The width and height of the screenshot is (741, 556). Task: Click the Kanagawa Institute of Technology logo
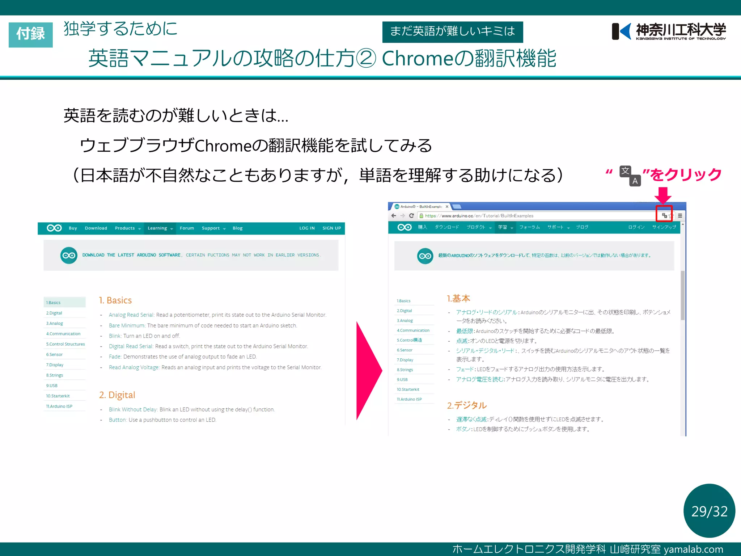point(669,31)
